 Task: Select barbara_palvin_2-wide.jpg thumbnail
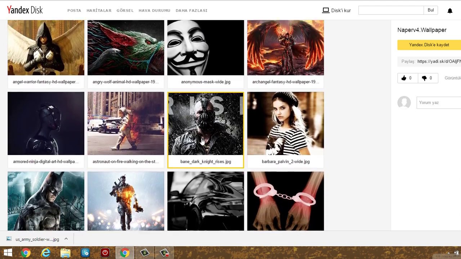click(286, 123)
